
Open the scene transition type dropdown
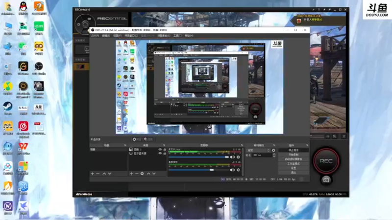click(x=259, y=151)
